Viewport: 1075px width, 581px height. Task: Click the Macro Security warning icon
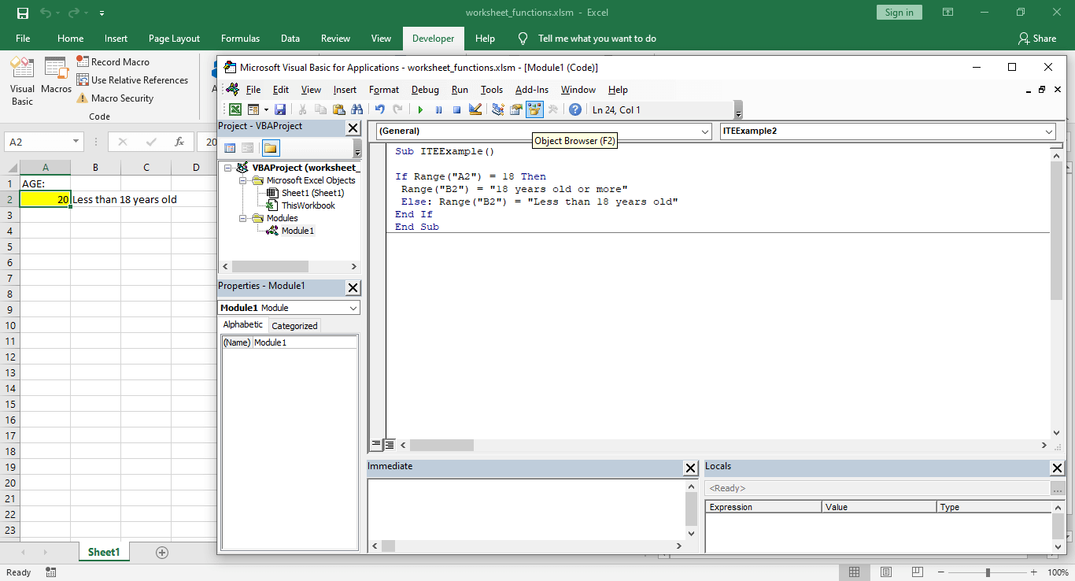(83, 98)
